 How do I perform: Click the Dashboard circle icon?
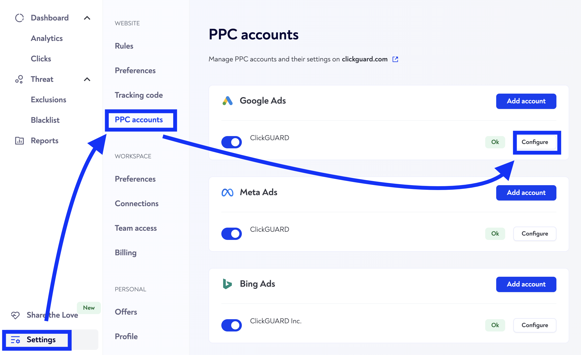tap(19, 18)
